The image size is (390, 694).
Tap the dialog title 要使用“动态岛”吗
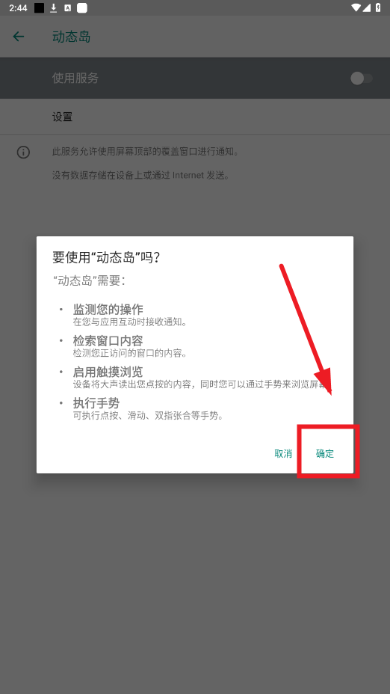[106, 257]
